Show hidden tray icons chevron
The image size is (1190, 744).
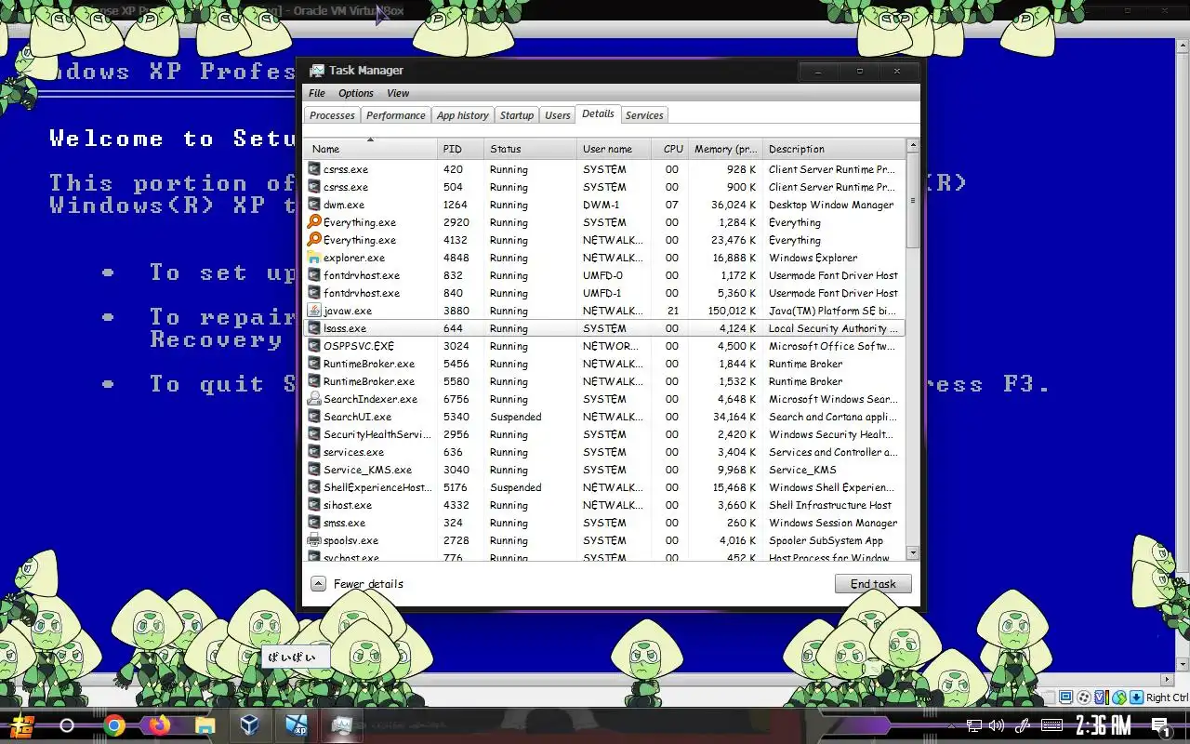[950, 726]
